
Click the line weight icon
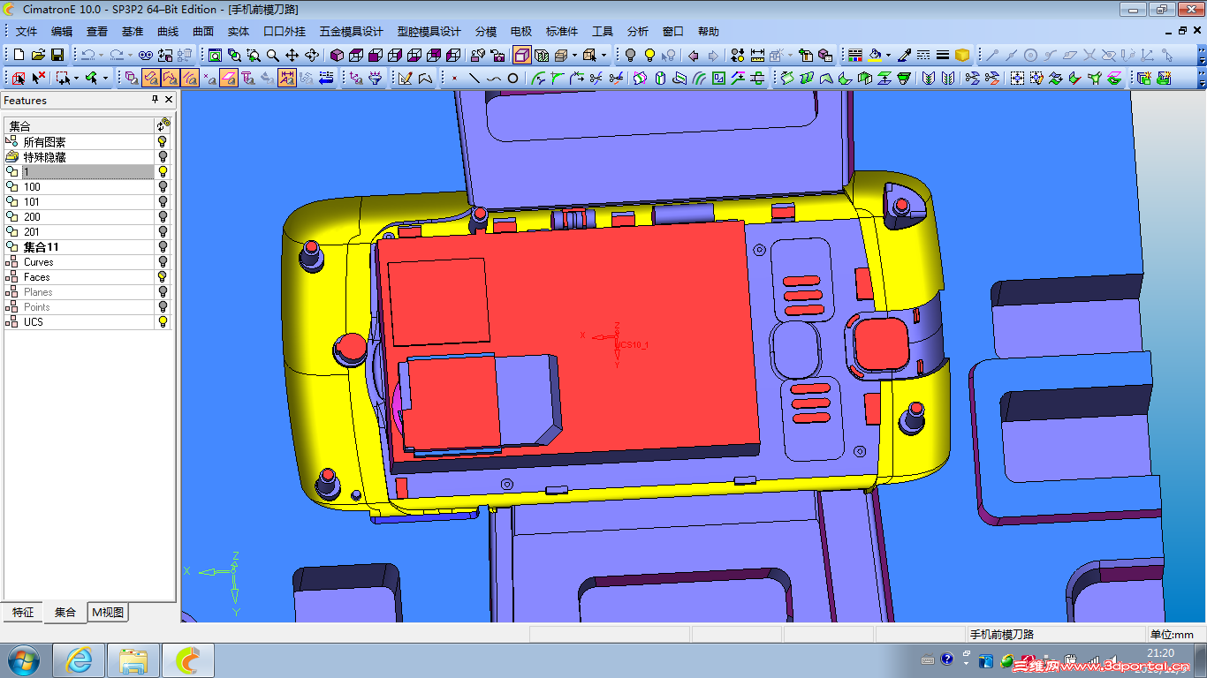[943, 55]
